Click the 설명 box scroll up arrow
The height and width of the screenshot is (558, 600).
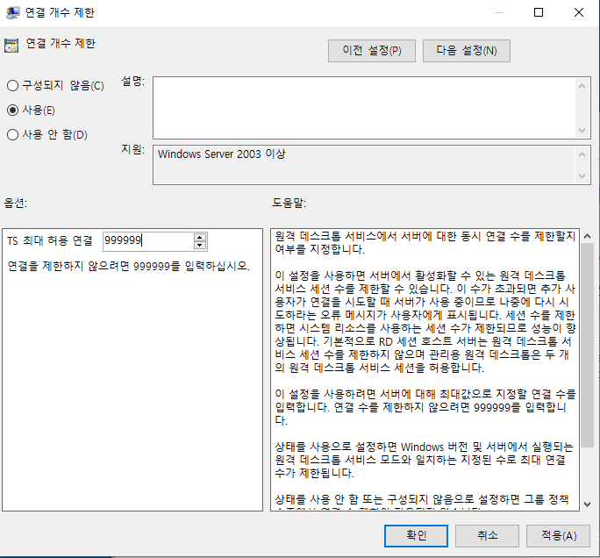[x=582, y=86]
